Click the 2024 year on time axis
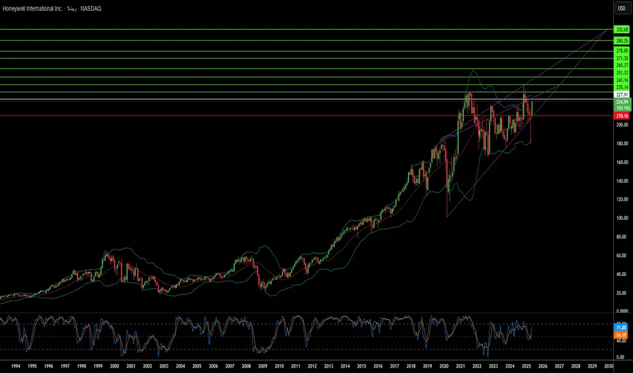633x373 pixels. point(510,366)
